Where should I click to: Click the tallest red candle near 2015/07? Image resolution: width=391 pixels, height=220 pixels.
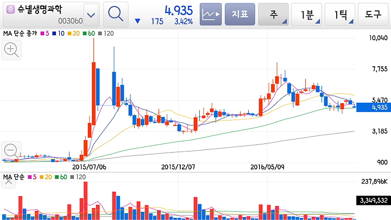(94, 93)
